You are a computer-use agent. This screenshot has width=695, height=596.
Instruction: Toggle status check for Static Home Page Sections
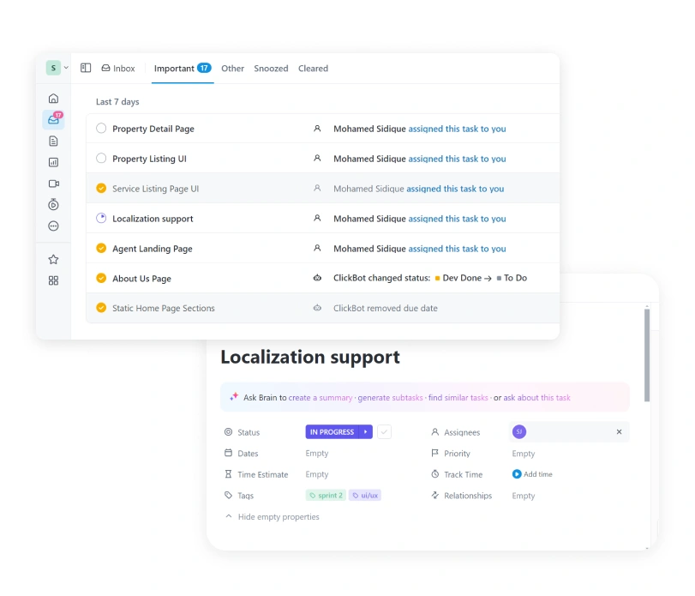pos(101,307)
